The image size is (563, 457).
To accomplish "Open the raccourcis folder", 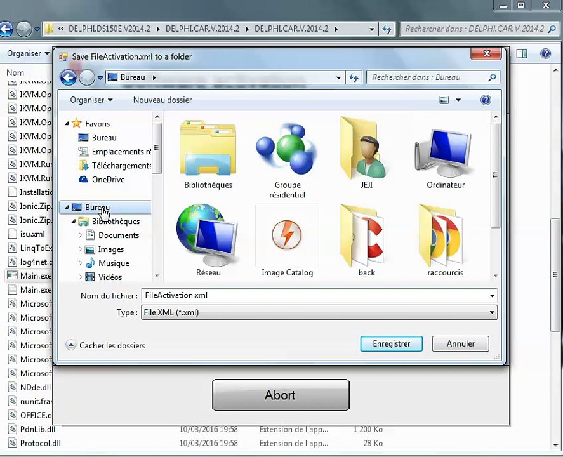I will 445,241.
